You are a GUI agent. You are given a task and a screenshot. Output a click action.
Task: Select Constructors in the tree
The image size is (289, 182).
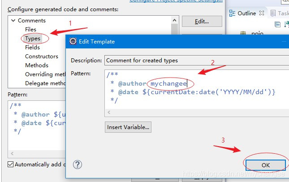[x=42, y=56]
